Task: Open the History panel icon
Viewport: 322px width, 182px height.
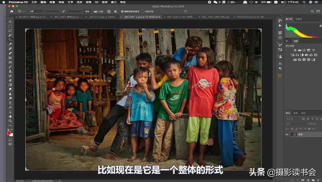Action: (x=280, y=21)
